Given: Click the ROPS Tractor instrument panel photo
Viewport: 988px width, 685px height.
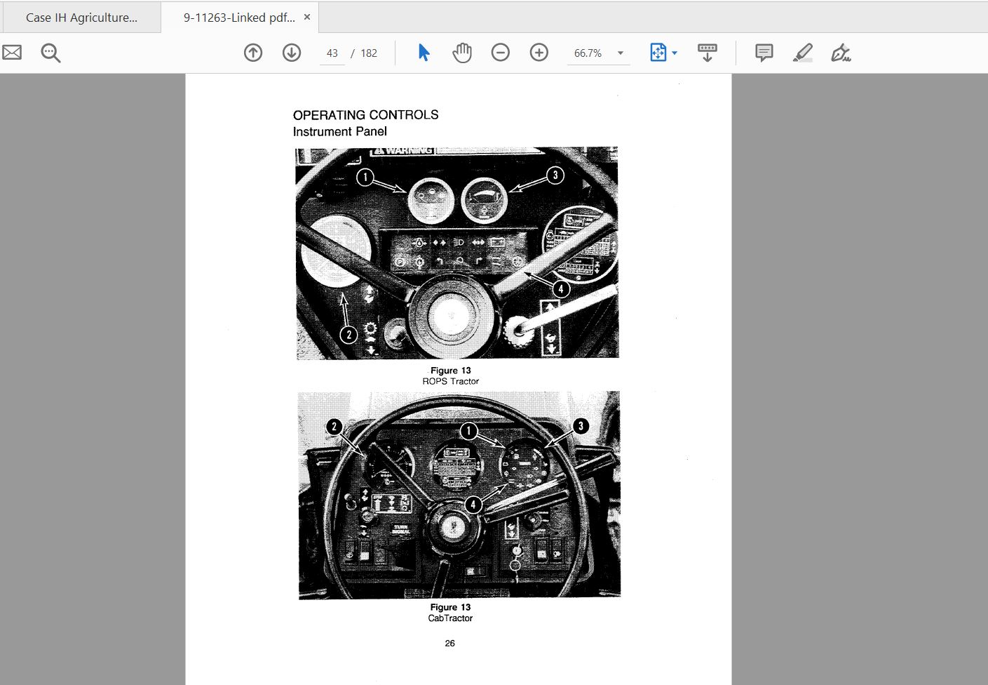Looking at the screenshot, I should (457, 253).
